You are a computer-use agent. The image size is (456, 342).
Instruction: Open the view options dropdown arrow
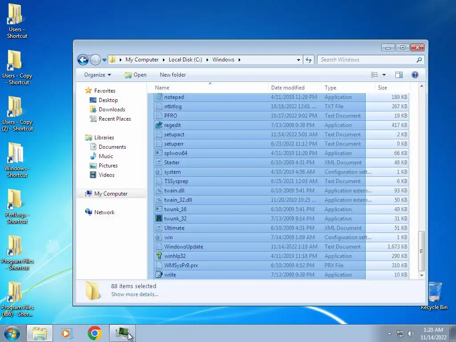pos(384,75)
